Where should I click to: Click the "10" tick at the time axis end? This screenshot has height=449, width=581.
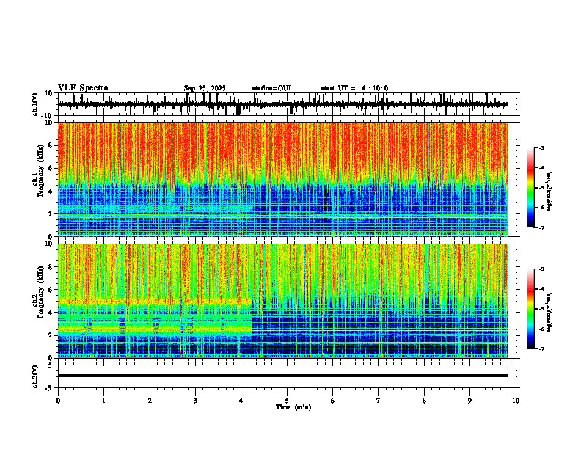pyautogui.click(x=516, y=401)
